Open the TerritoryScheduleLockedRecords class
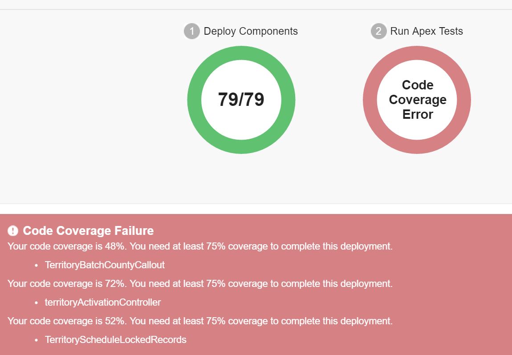This screenshot has height=355, width=512. click(116, 340)
